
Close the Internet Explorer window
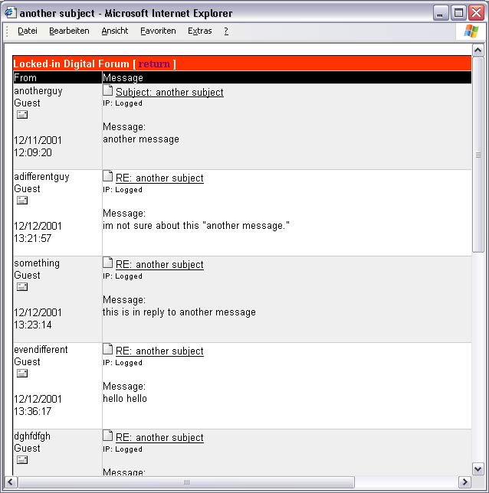click(477, 13)
